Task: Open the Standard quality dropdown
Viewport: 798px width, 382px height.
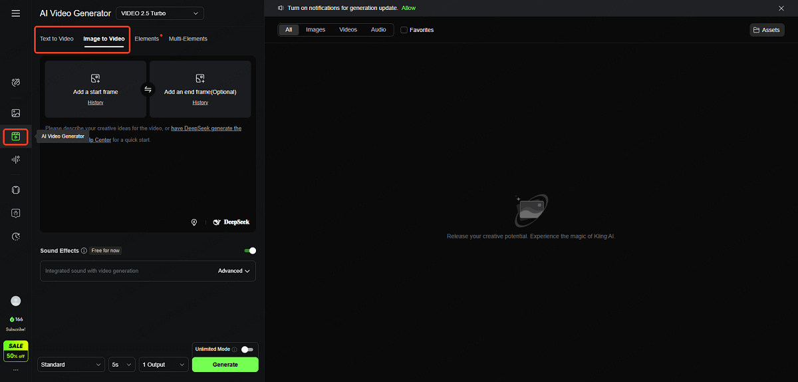Action: click(71, 365)
